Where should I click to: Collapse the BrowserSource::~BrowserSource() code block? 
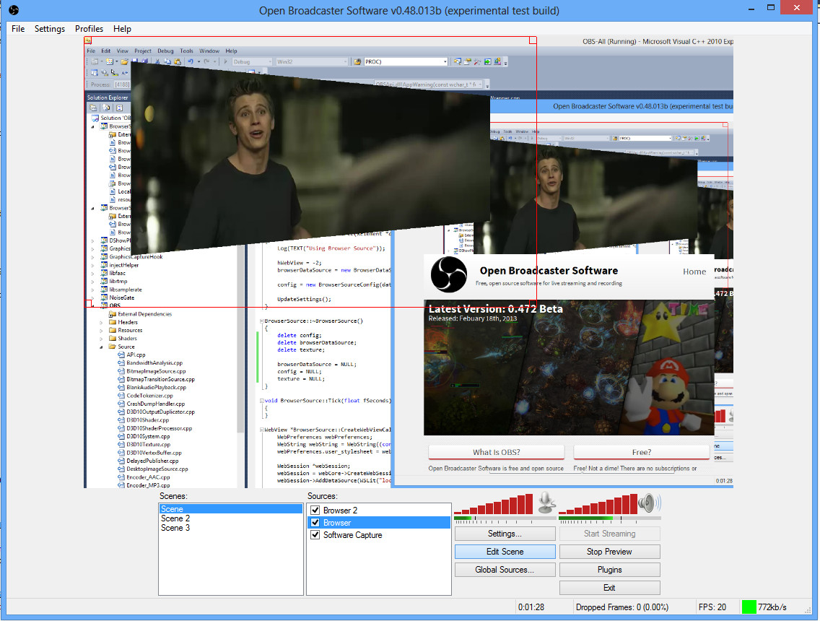[x=261, y=321]
